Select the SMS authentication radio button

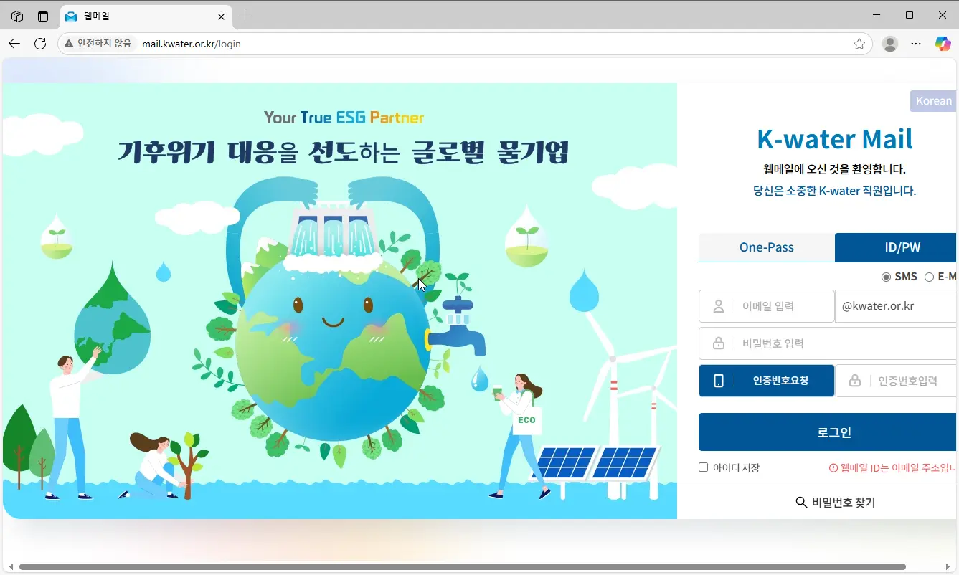[x=887, y=277]
